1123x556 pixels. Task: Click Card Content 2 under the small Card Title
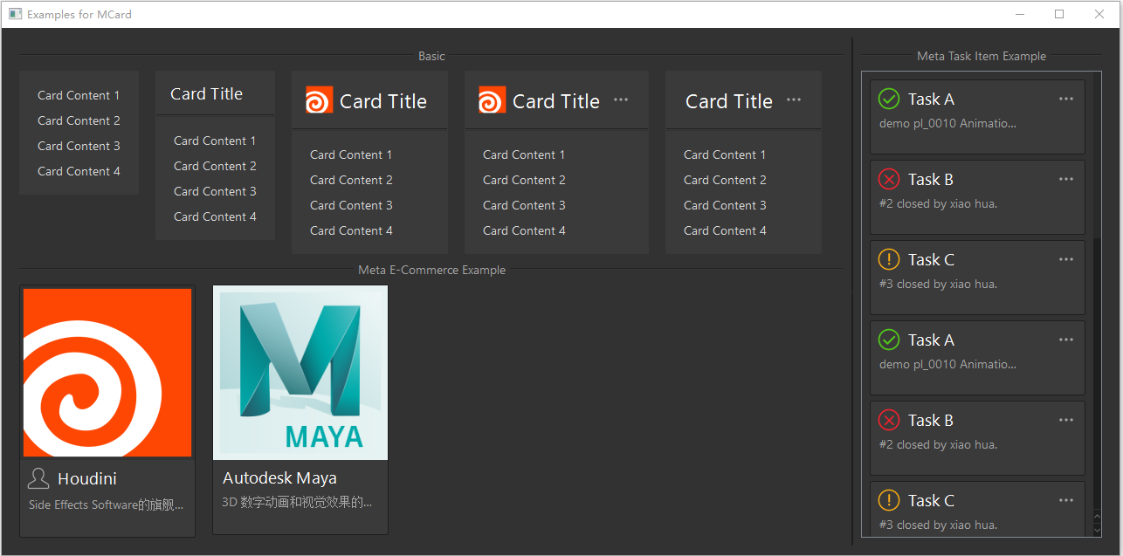(215, 166)
